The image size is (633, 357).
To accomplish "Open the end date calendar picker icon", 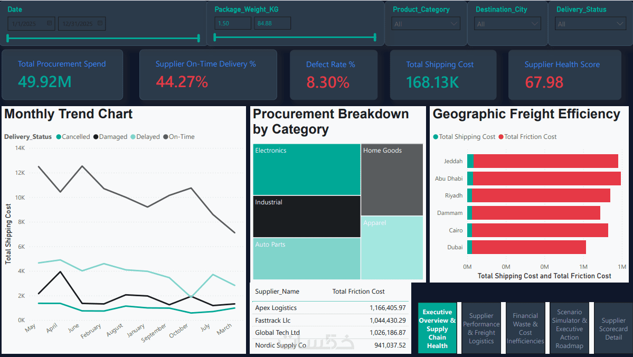I will coord(100,23).
